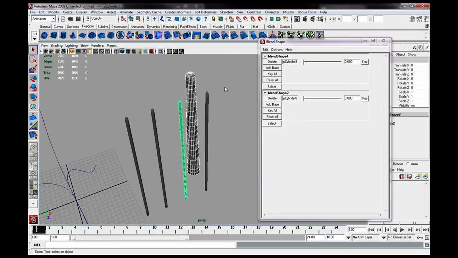This screenshot has height=258, width=458.
Task: Select the arrow Select tool in toolbox
Action: pyautogui.click(x=33, y=50)
